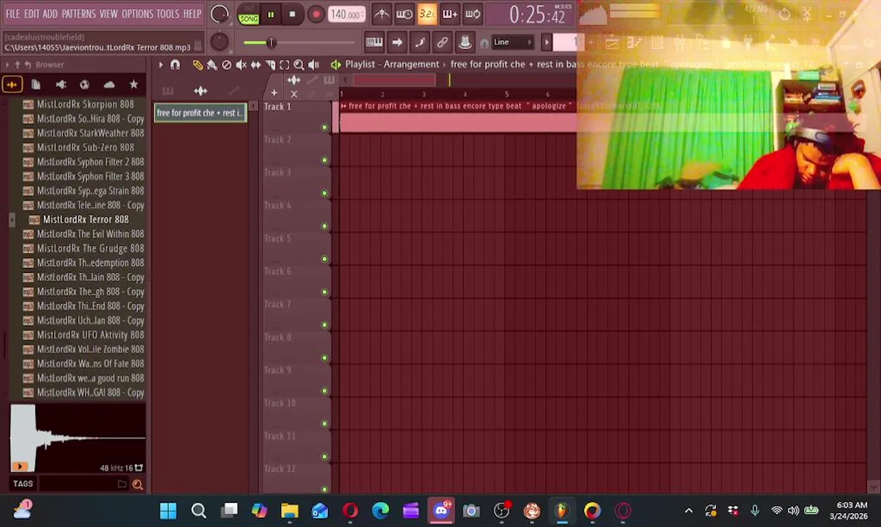The height and width of the screenshot is (527, 881).
Task: Toggle the 3.2.1 countdown before recording
Action: (x=427, y=14)
